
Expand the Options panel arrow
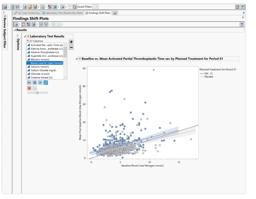pos(18,36)
